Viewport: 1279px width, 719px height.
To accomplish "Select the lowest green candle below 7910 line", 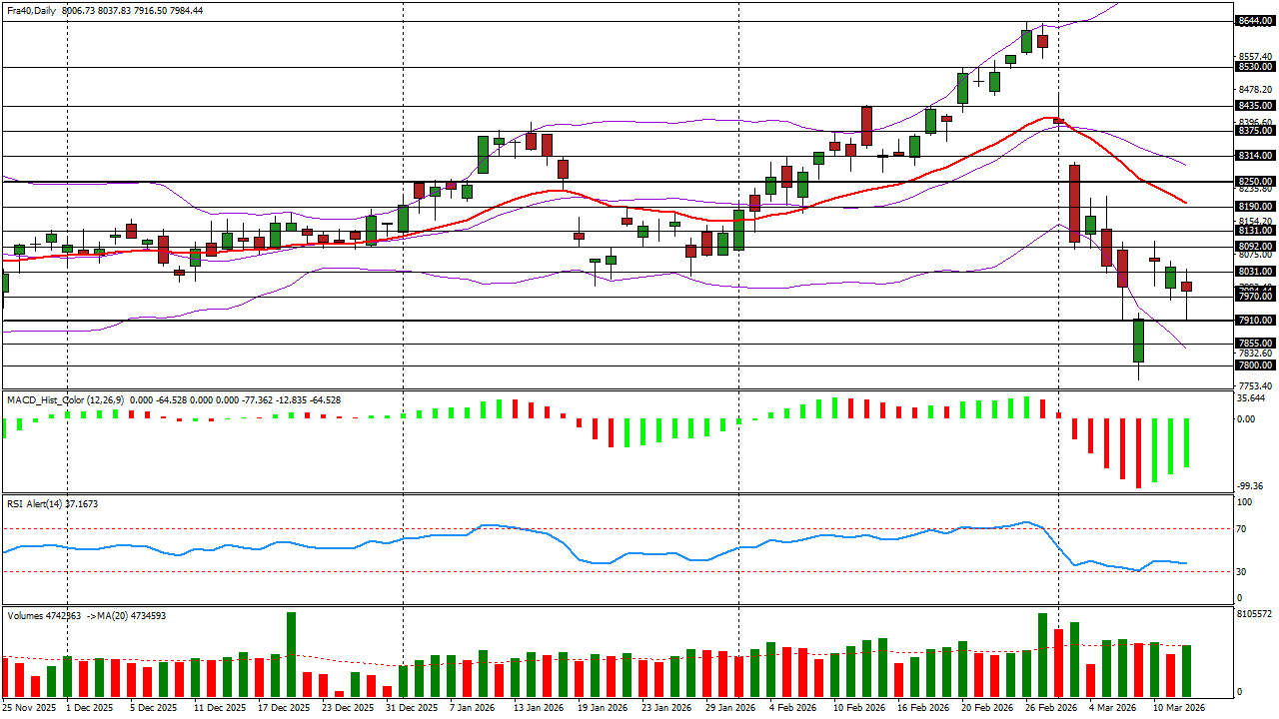I will [1138, 341].
